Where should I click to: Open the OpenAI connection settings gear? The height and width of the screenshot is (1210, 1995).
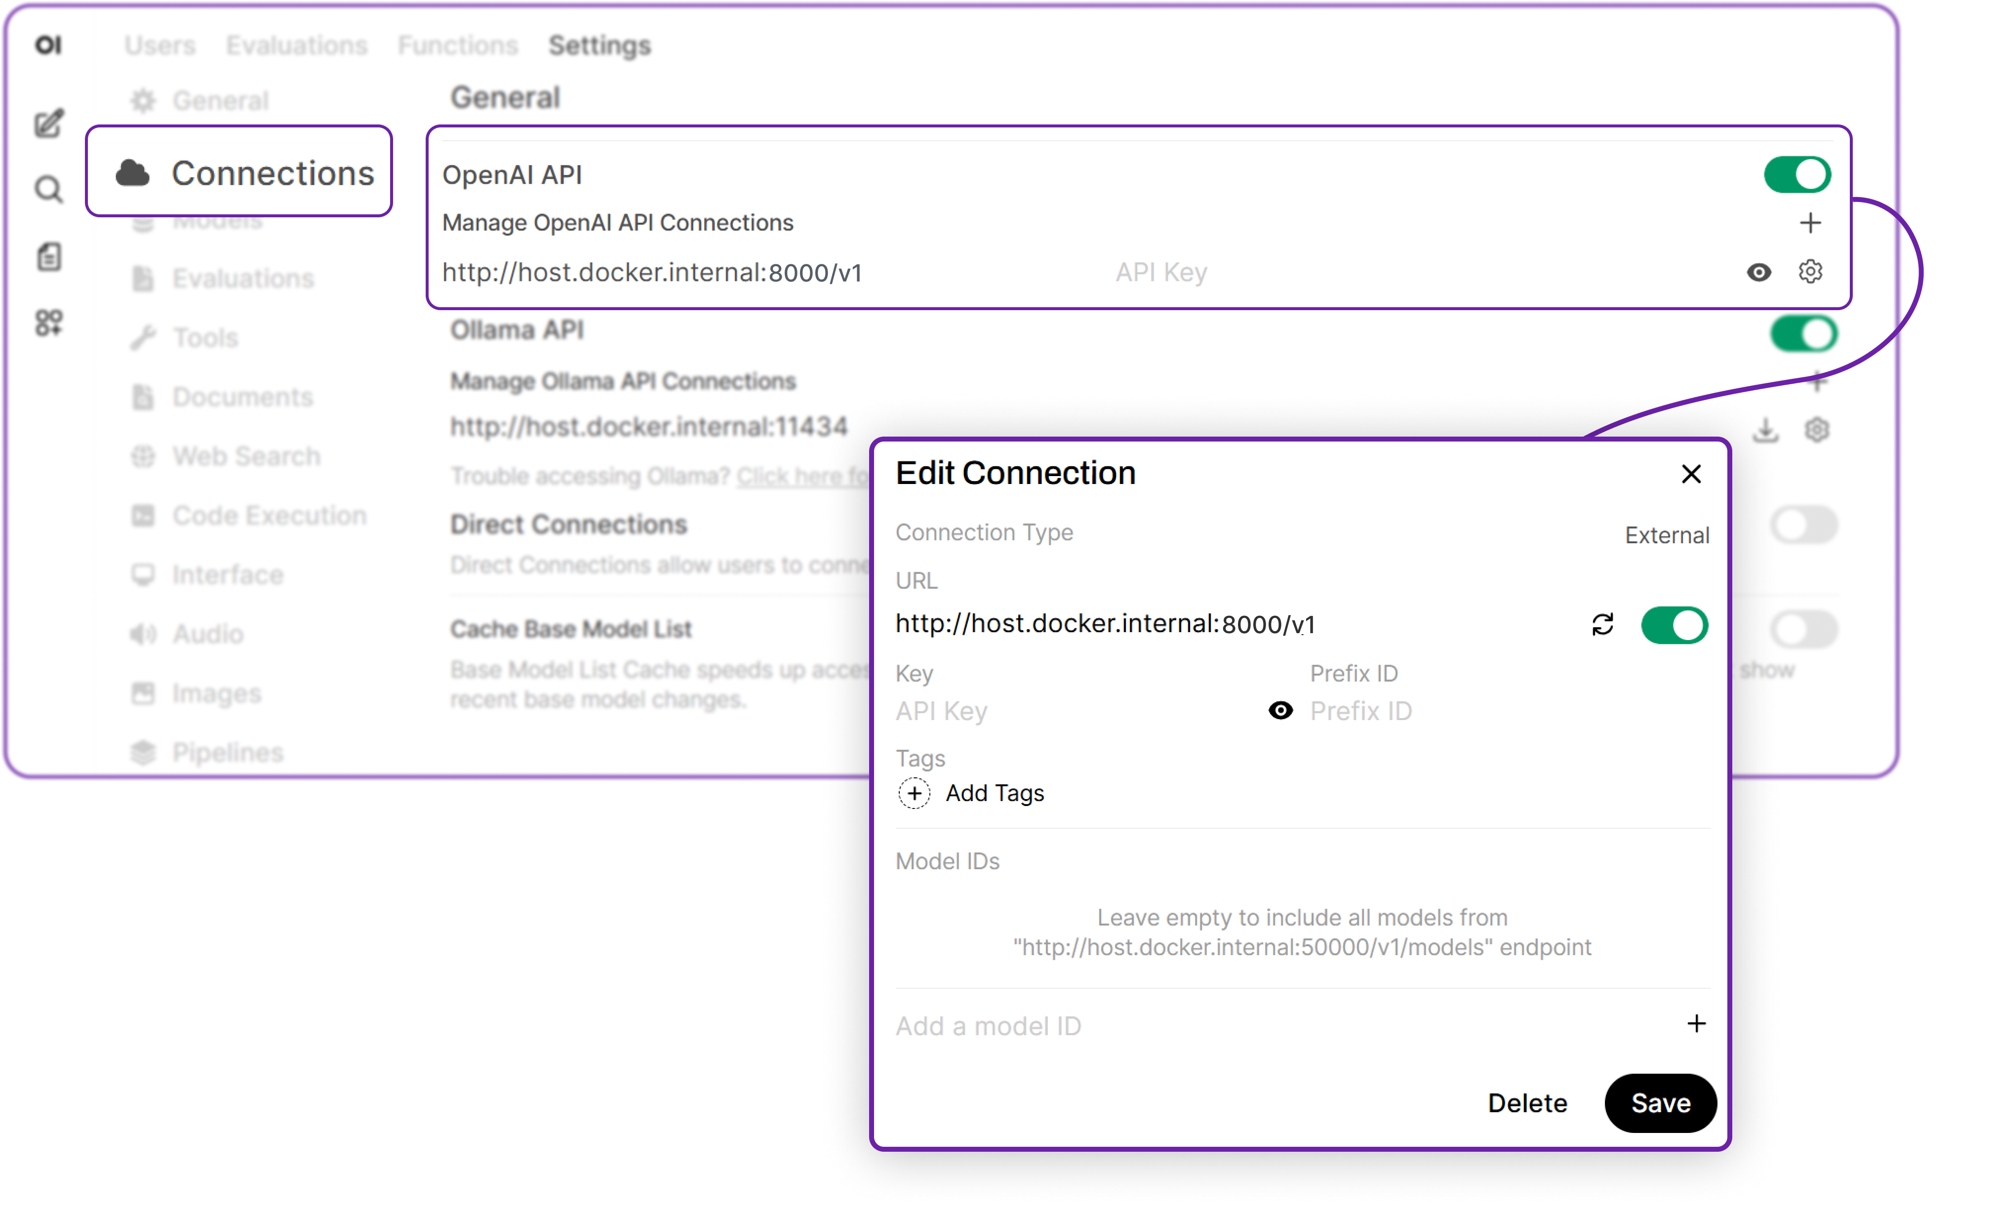pos(1810,272)
